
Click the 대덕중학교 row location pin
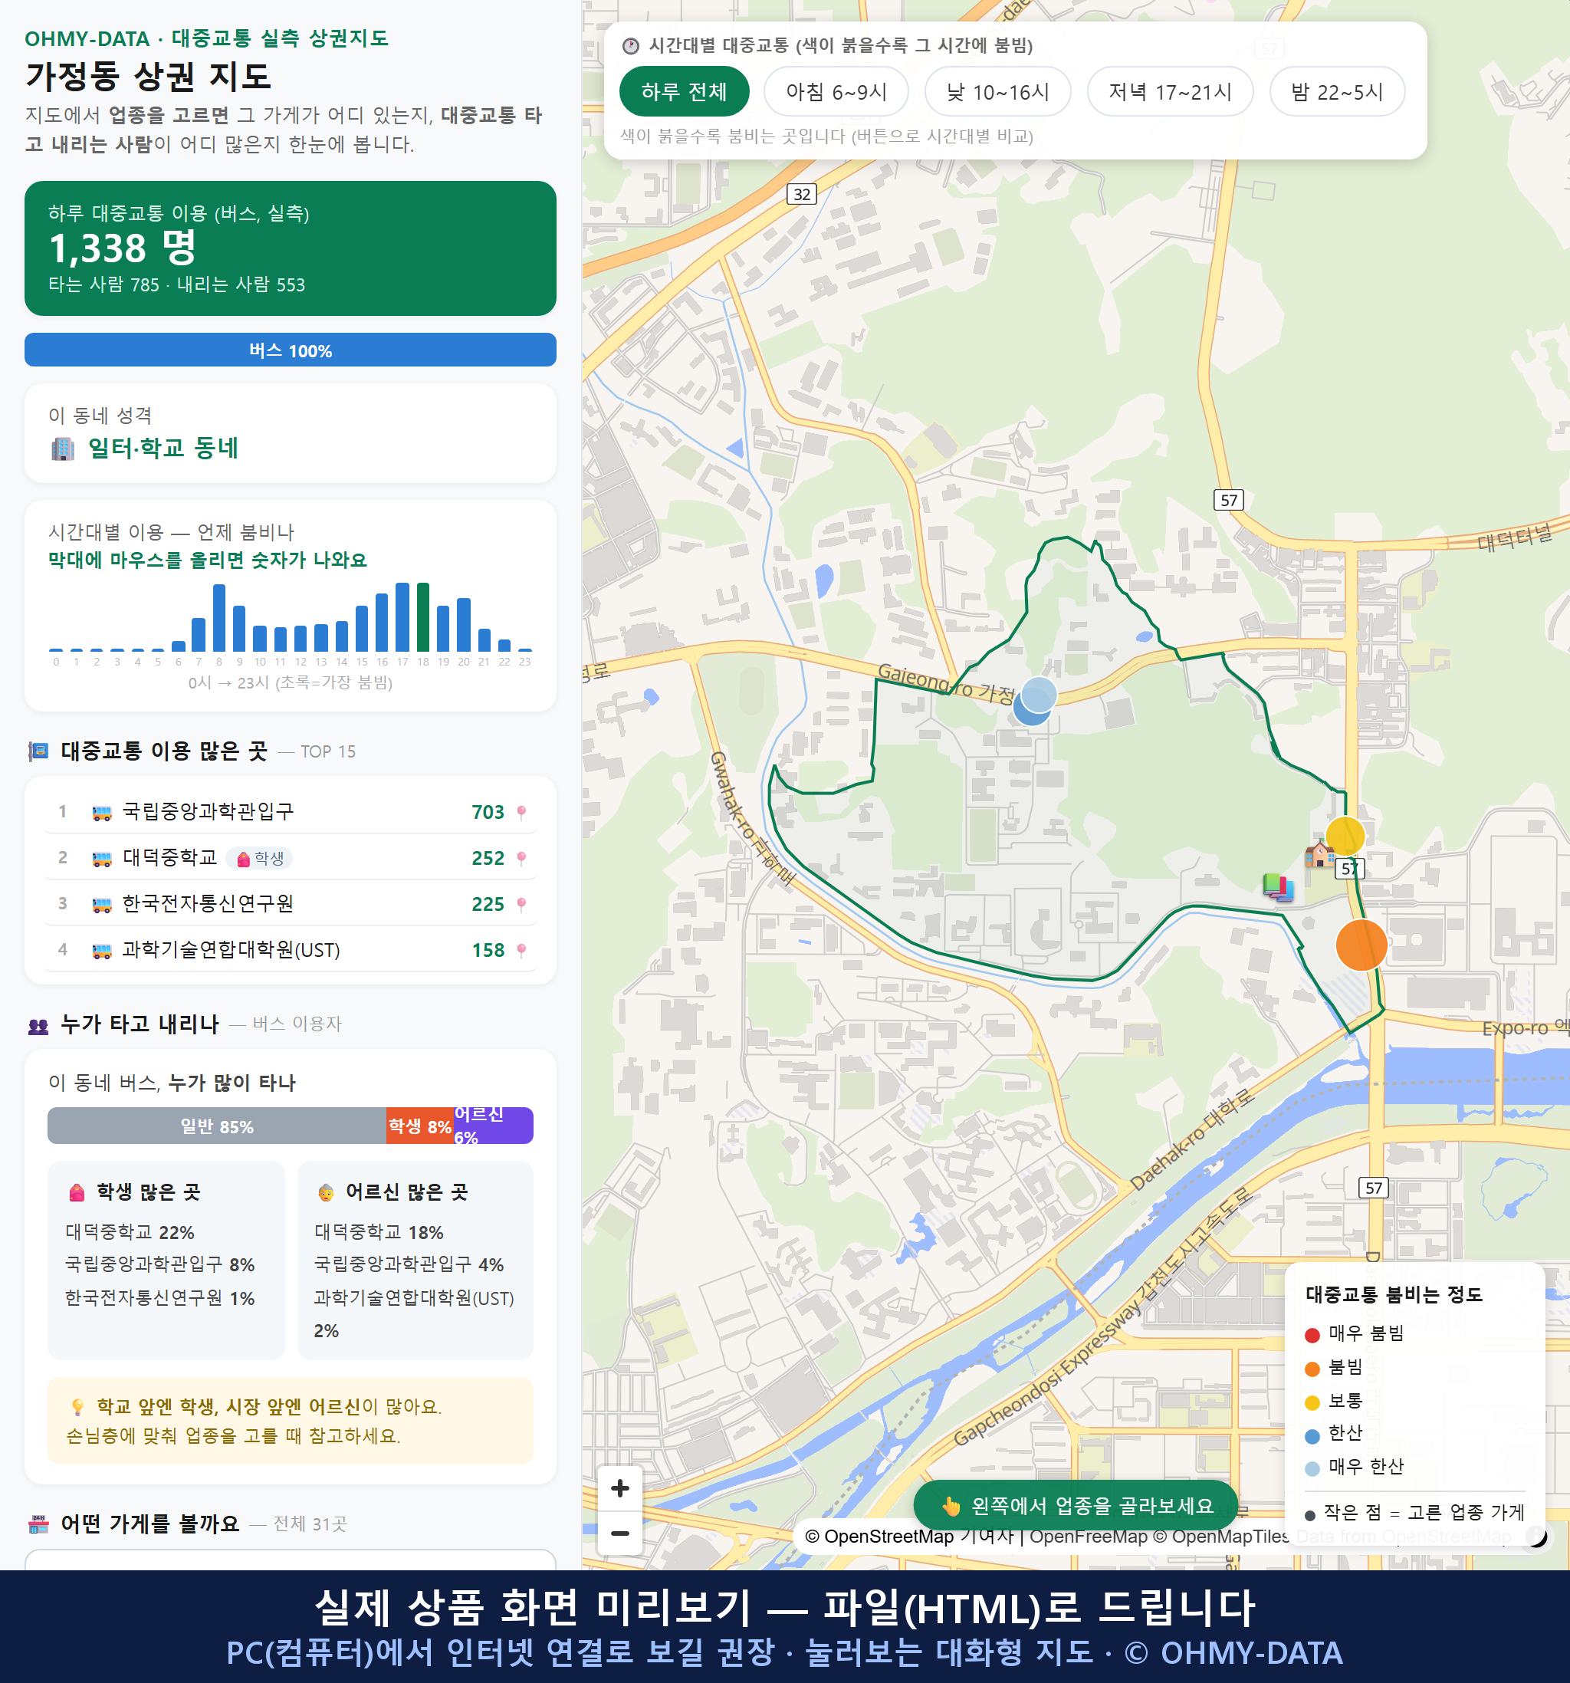(x=521, y=859)
